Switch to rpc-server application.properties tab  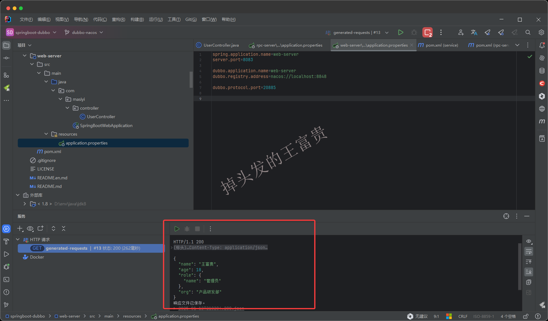coord(286,45)
